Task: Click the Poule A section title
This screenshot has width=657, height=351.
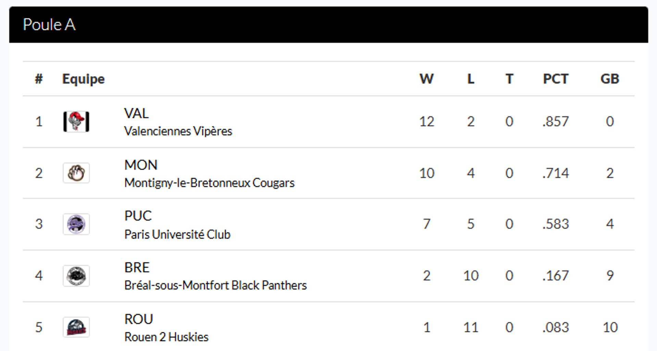Action: coord(49,25)
